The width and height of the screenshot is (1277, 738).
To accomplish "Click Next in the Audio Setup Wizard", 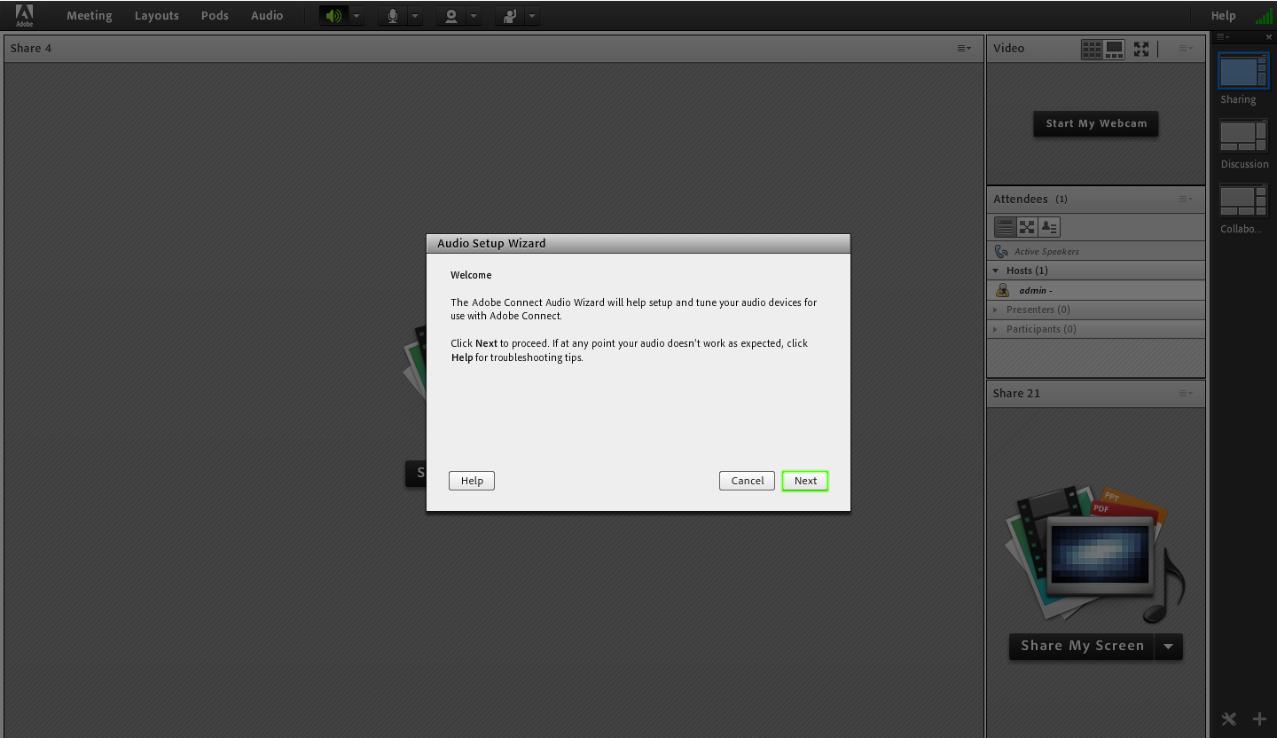I will [805, 481].
